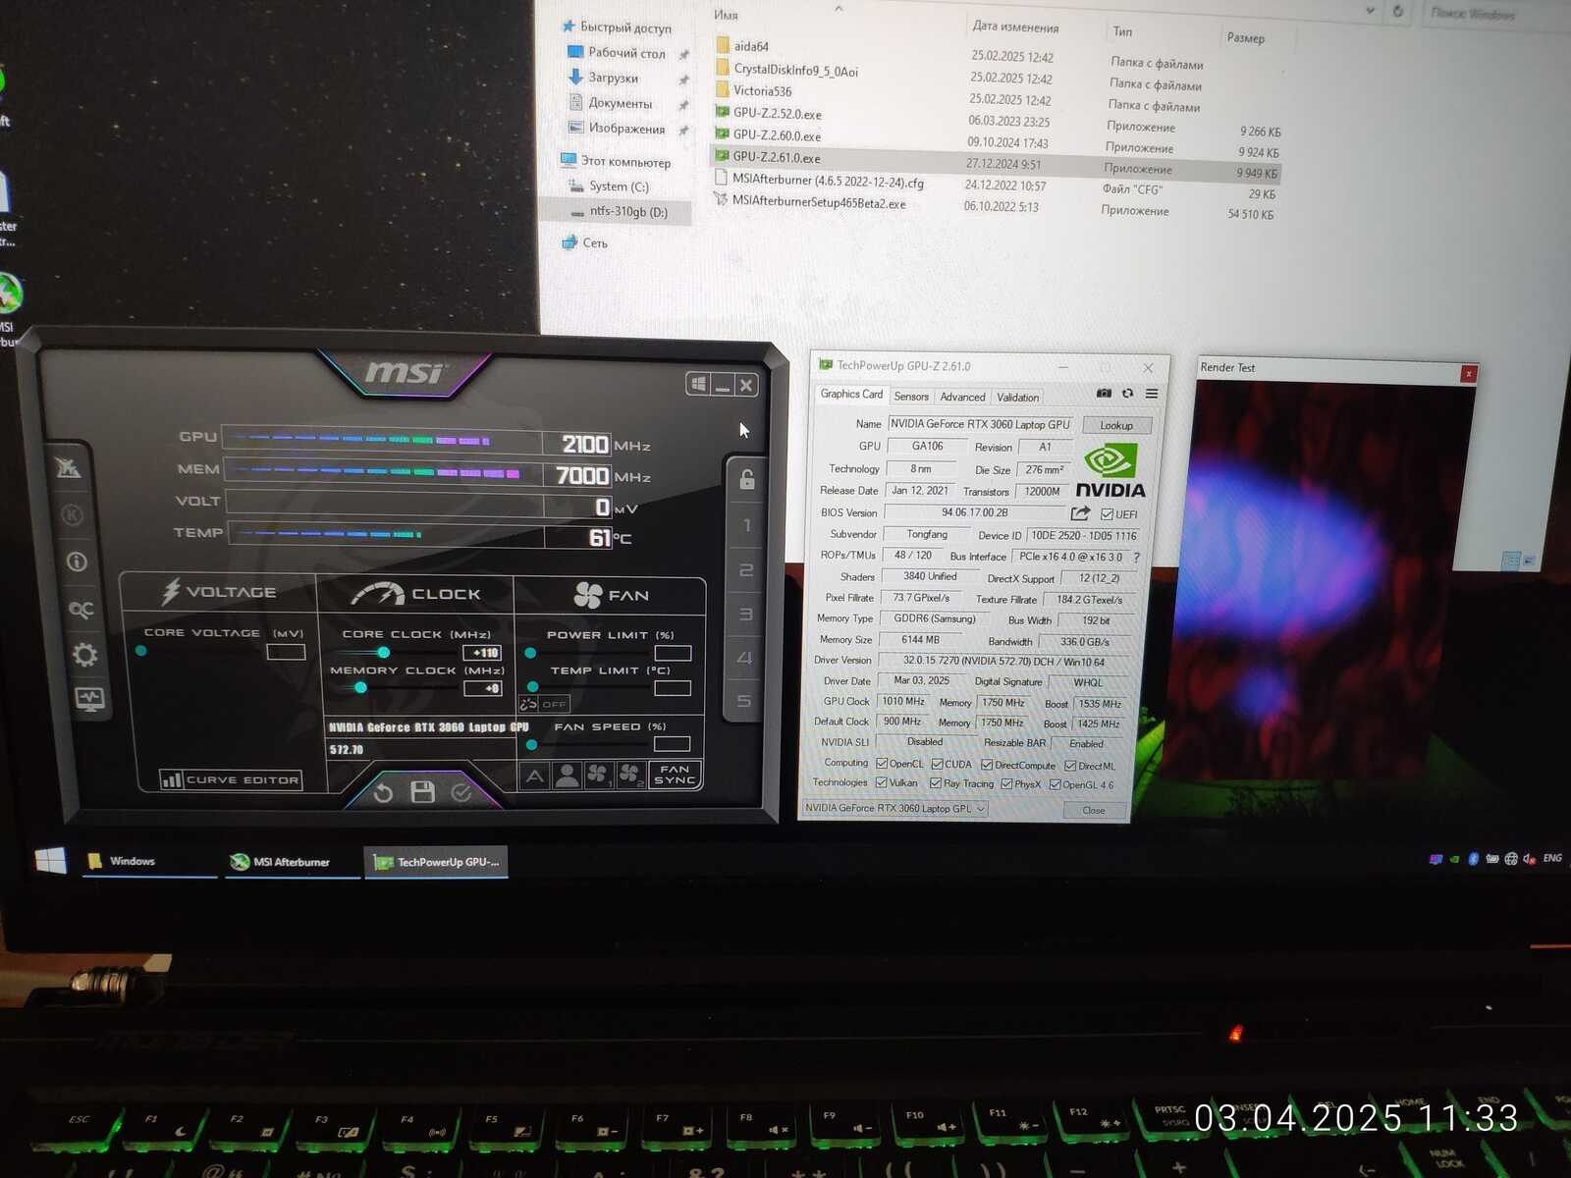Click the ENG language indicator in tray
1571x1178 pixels.
point(1552,858)
